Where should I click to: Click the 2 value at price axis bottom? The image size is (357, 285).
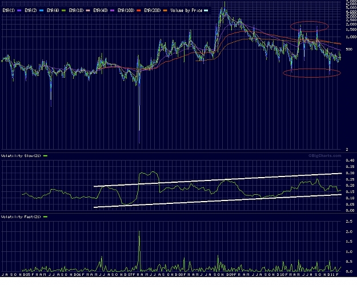pos(347,150)
